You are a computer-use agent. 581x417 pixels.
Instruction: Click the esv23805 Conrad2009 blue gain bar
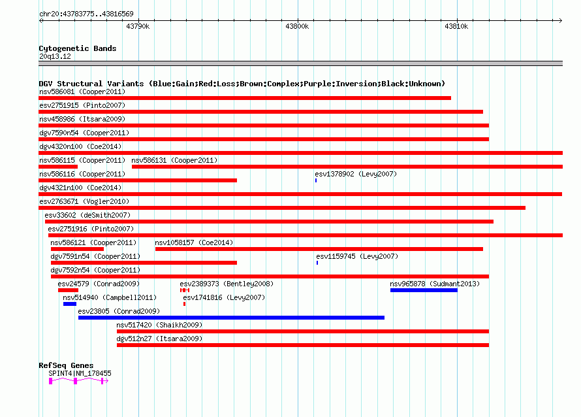[x=232, y=318]
